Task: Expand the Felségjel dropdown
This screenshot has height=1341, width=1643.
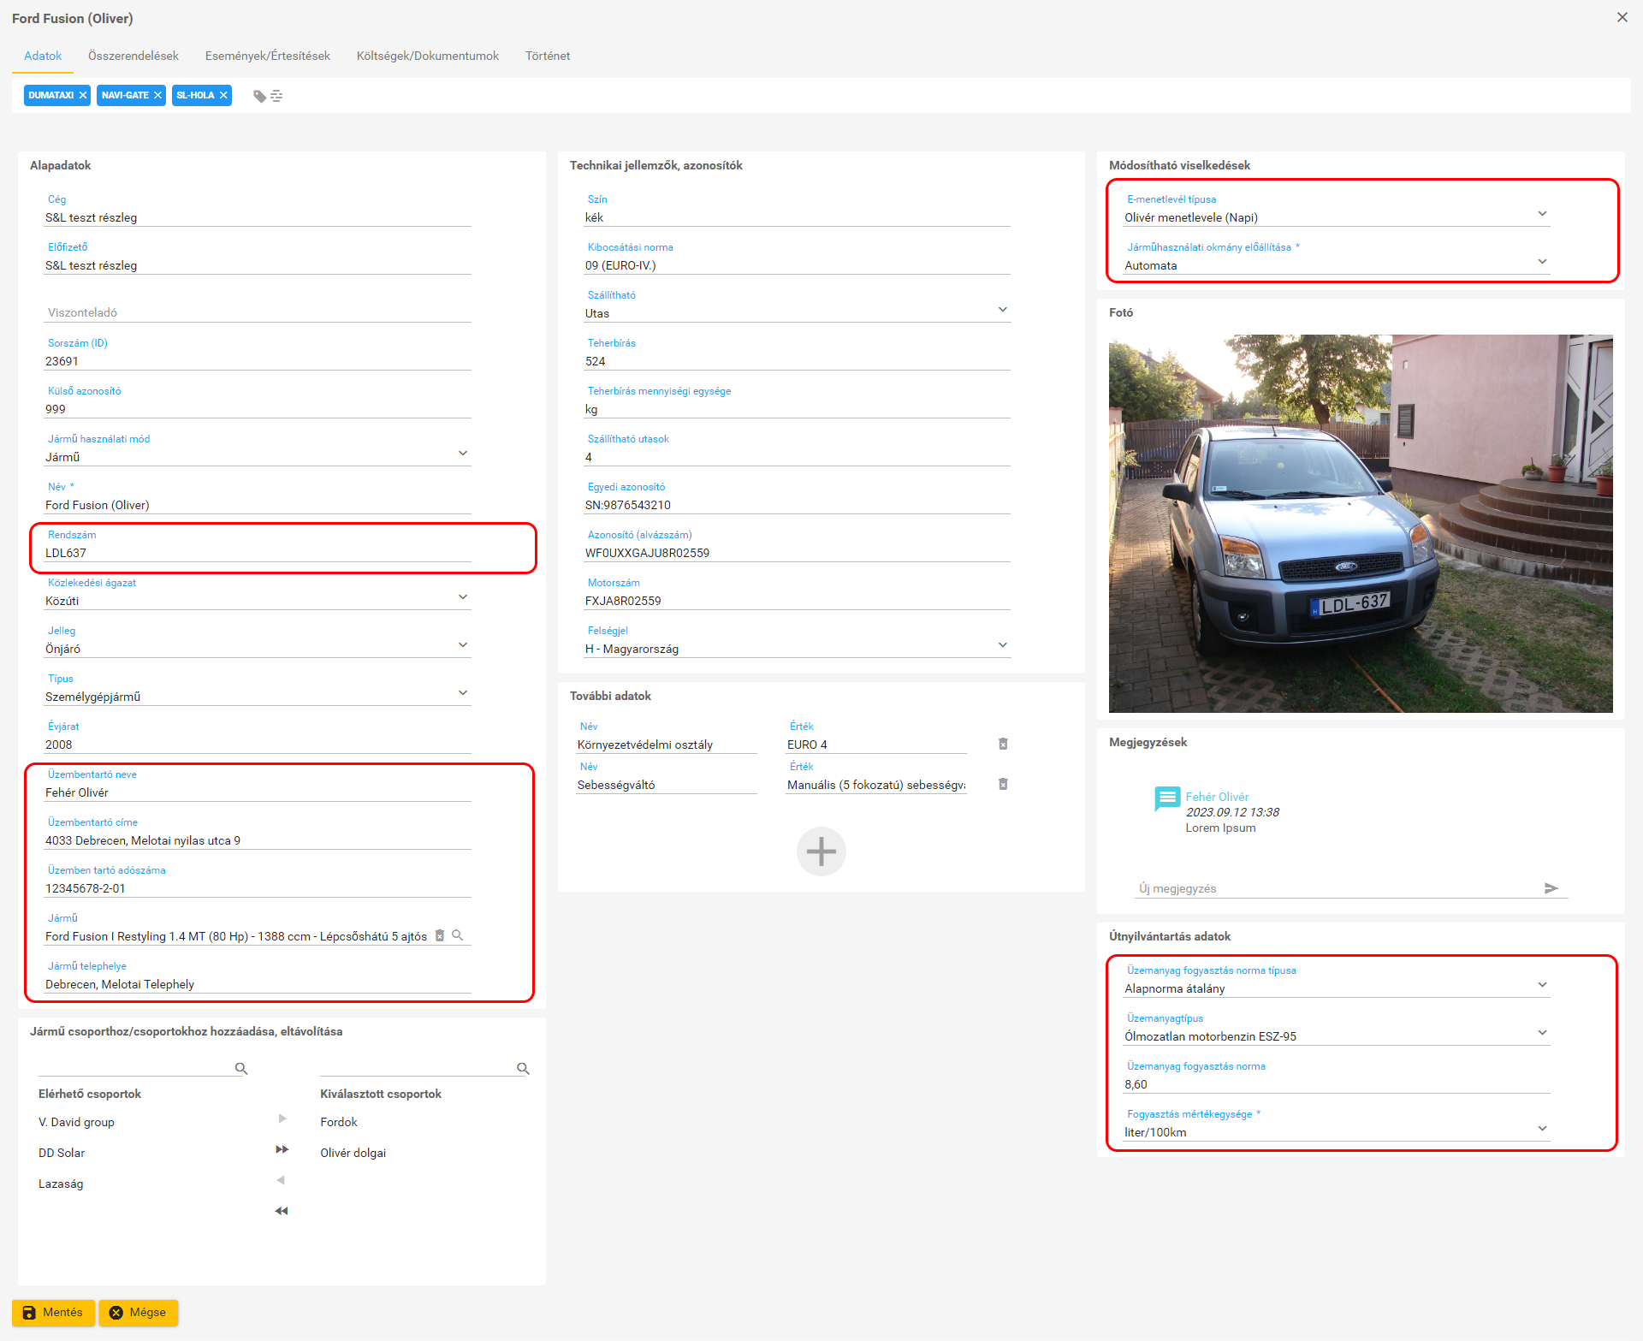Action: pos(1002,645)
